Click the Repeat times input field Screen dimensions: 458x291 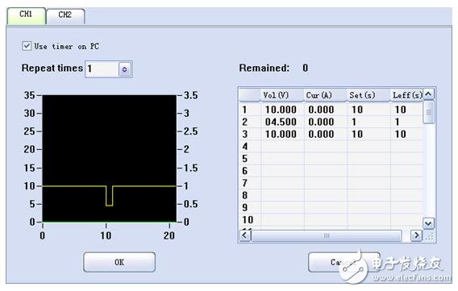pos(102,69)
